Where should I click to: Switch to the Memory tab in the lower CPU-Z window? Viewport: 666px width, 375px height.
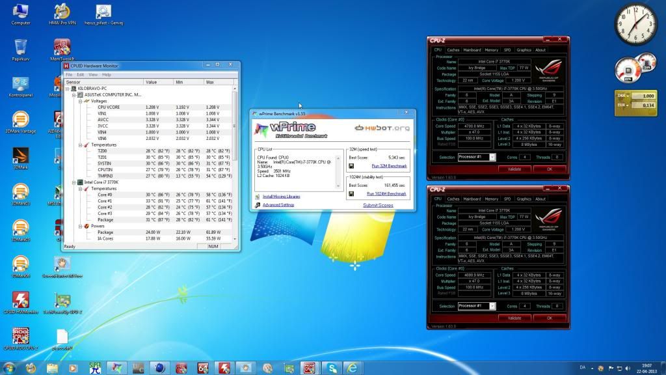coord(492,199)
